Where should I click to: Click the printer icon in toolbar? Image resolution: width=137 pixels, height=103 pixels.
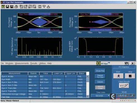(x=16, y=7)
